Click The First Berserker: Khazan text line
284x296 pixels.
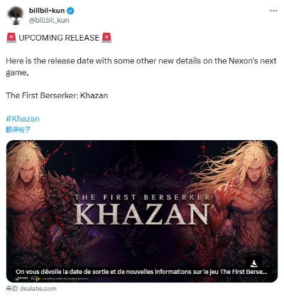point(57,95)
